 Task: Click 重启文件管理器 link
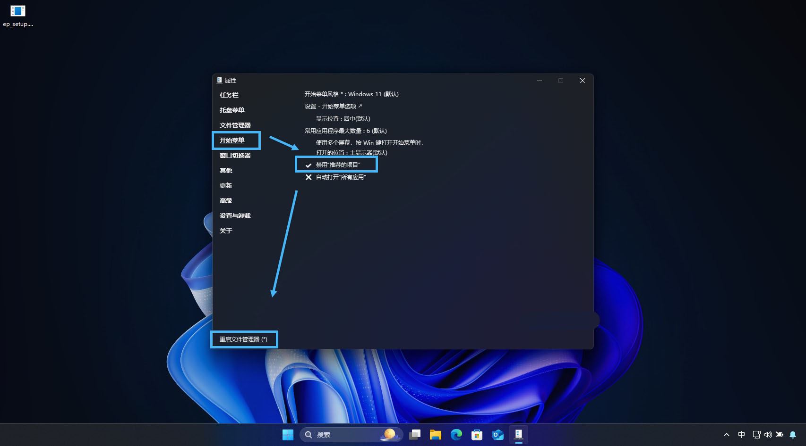pyautogui.click(x=243, y=339)
